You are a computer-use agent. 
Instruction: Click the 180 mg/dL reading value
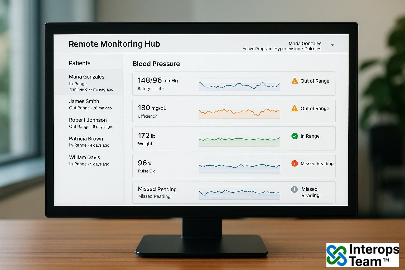click(152, 108)
